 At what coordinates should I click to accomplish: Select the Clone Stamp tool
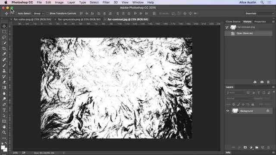[4, 71]
